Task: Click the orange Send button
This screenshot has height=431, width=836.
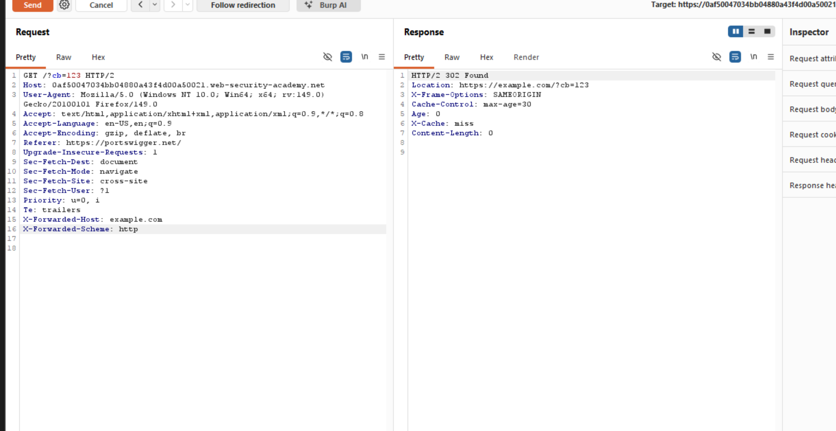Action: tap(32, 5)
